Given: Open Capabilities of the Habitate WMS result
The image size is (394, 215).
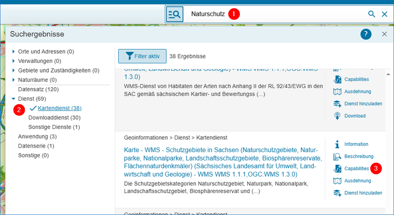Looking at the screenshot, I should click(351, 80).
